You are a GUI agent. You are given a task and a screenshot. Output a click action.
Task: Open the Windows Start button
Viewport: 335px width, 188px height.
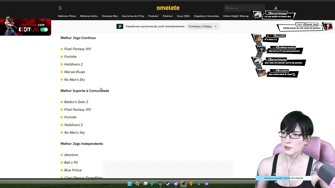tap(130, 184)
